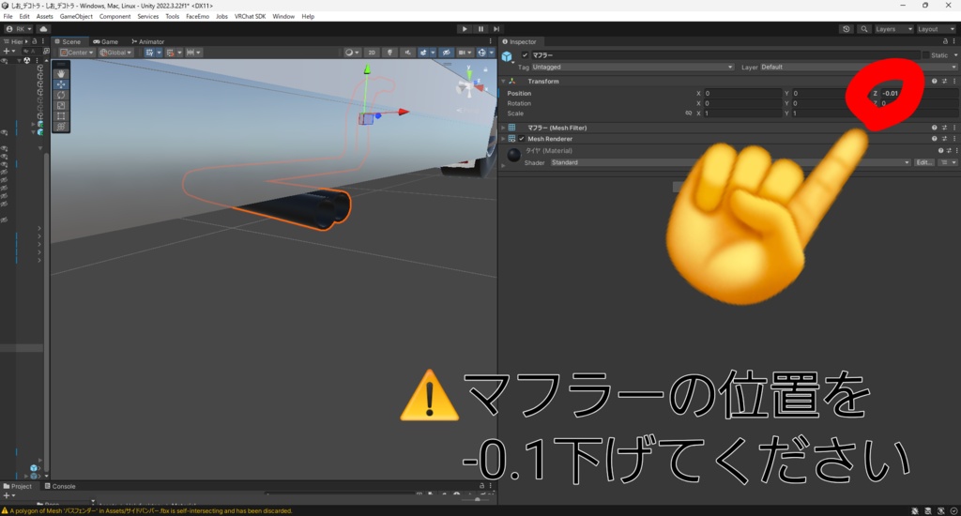This screenshot has height=516, width=961.
Task: Switch to the Animator tab
Action: coord(147,41)
